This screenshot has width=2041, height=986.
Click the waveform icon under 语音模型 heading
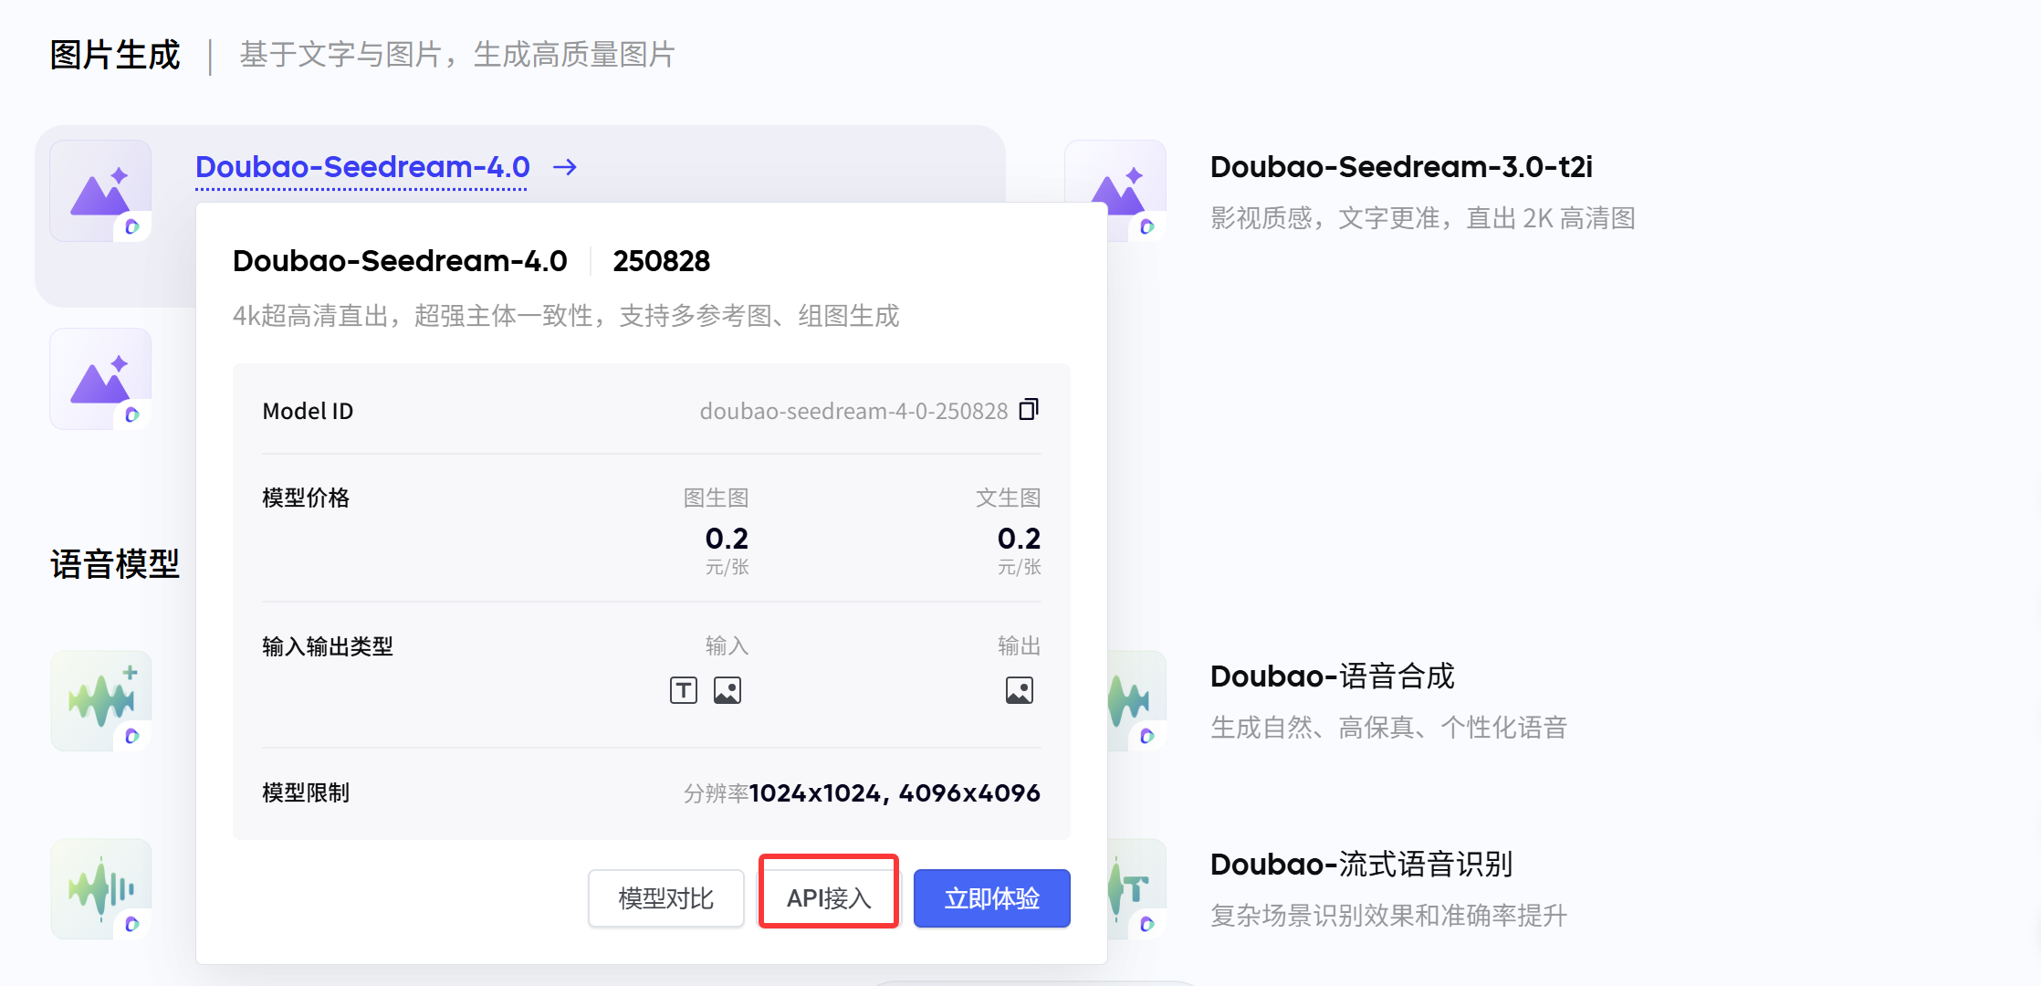click(x=101, y=701)
